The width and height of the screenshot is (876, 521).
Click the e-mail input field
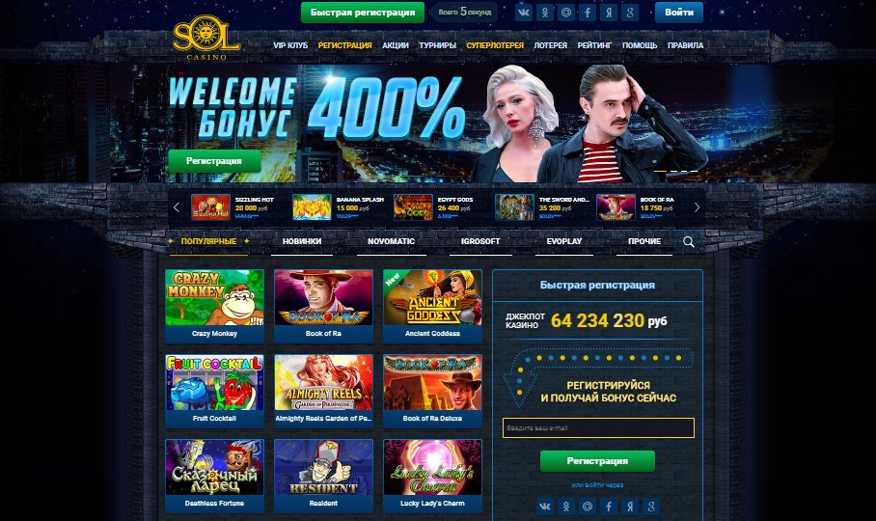(x=598, y=427)
